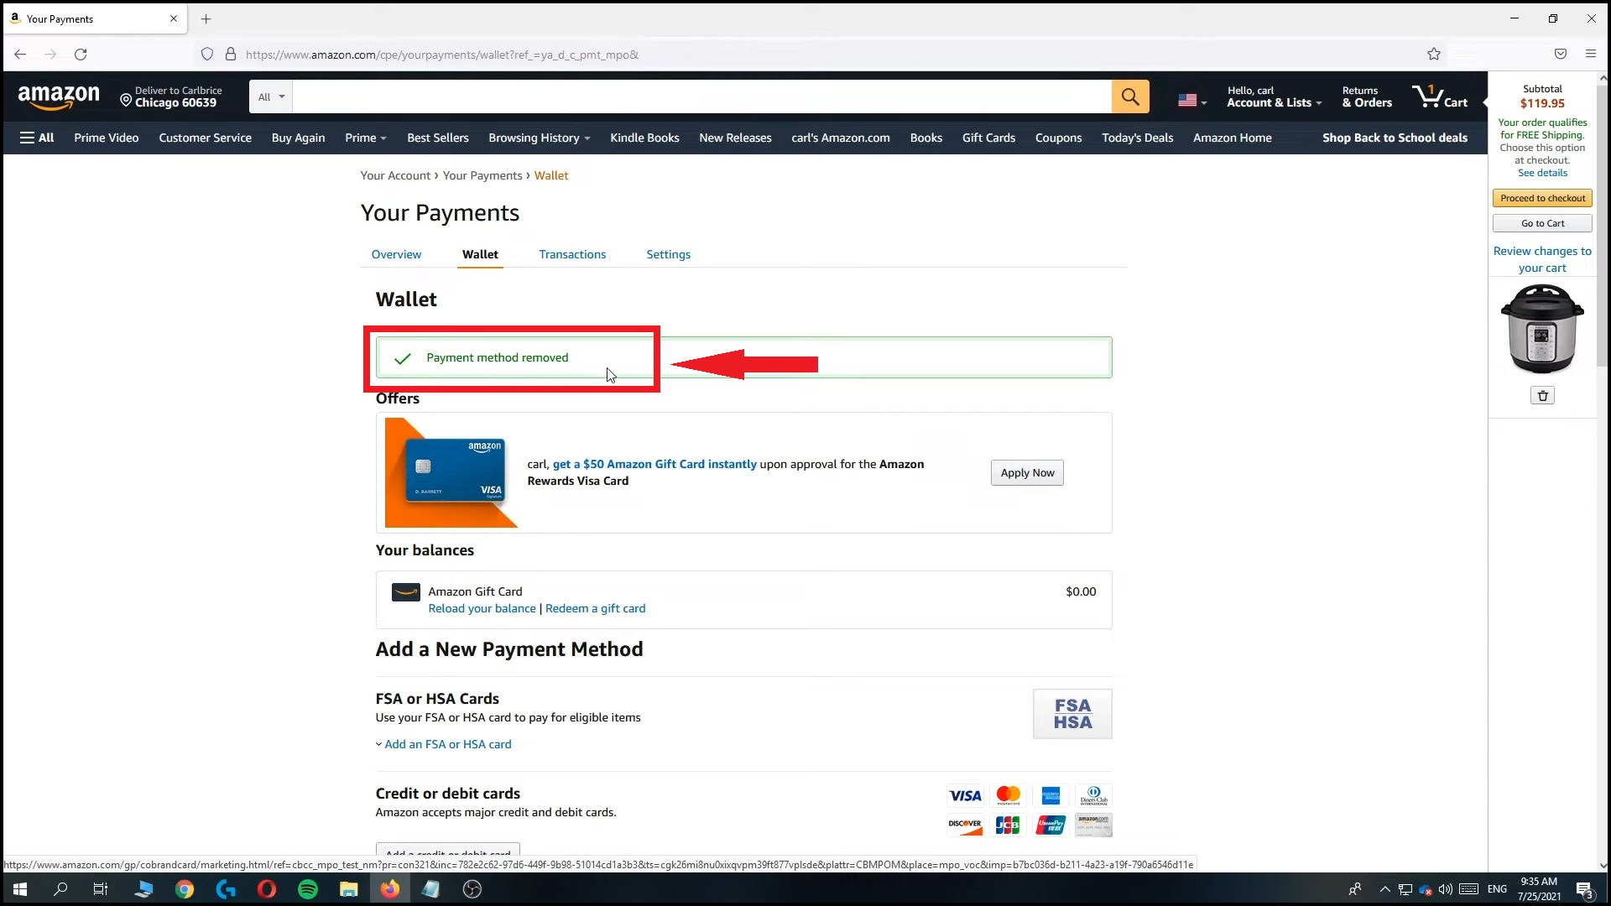The height and width of the screenshot is (906, 1611).
Task: Click the orange search magnifier button
Action: [x=1130, y=96]
